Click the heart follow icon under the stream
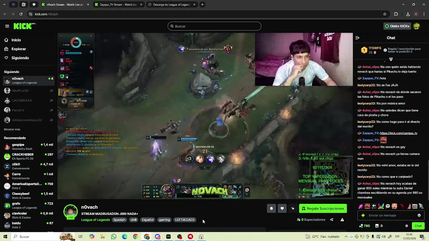This screenshot has width=429, height=241. coord(282,209)
